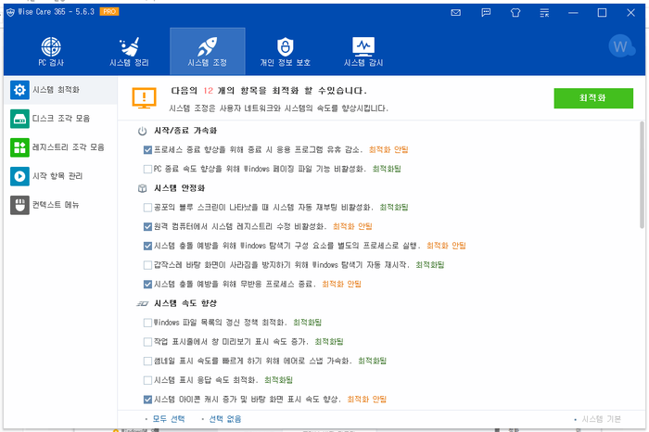Click the 시스템 속도 향상 section heading
The image size is (649, 432).
pyautogui.click(x=185, y=303)
